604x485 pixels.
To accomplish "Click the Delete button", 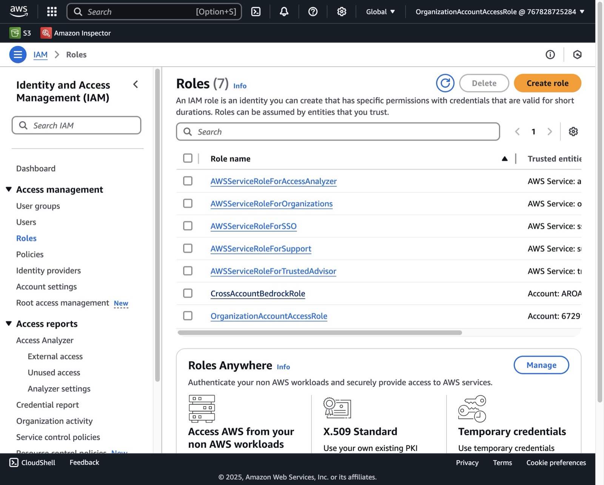I will [x=484, y=83].
